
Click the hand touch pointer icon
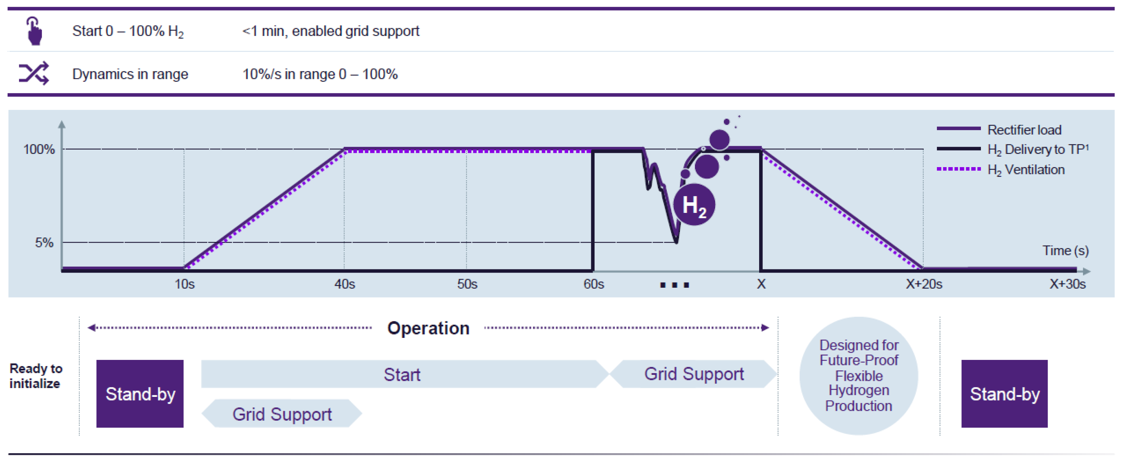(x=34, y=31)
